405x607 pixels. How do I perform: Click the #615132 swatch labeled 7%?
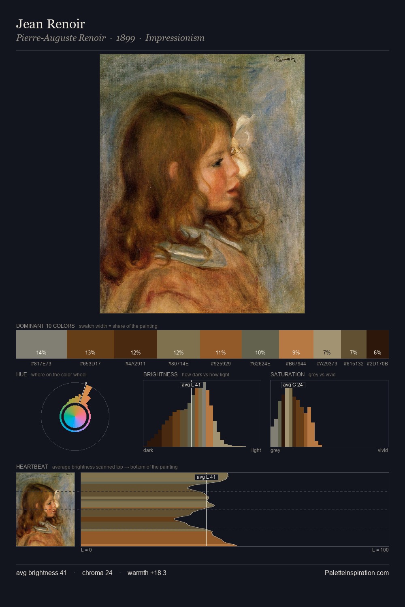click(354, 344)
